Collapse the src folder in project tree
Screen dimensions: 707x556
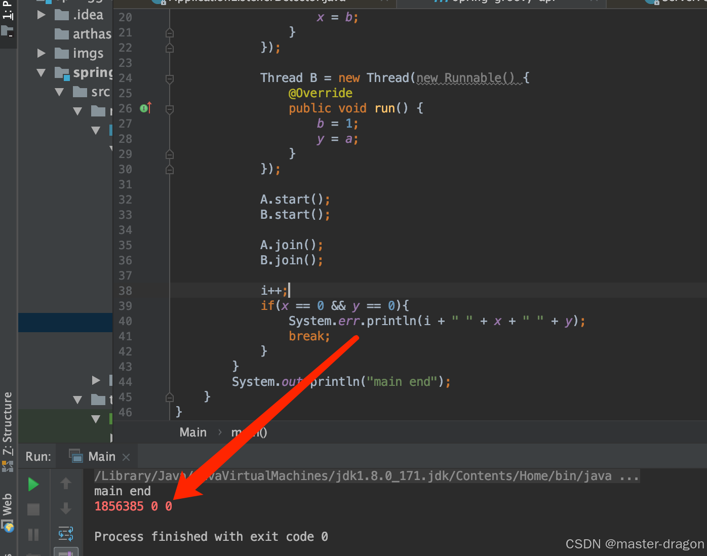click(x=60, y=92)
